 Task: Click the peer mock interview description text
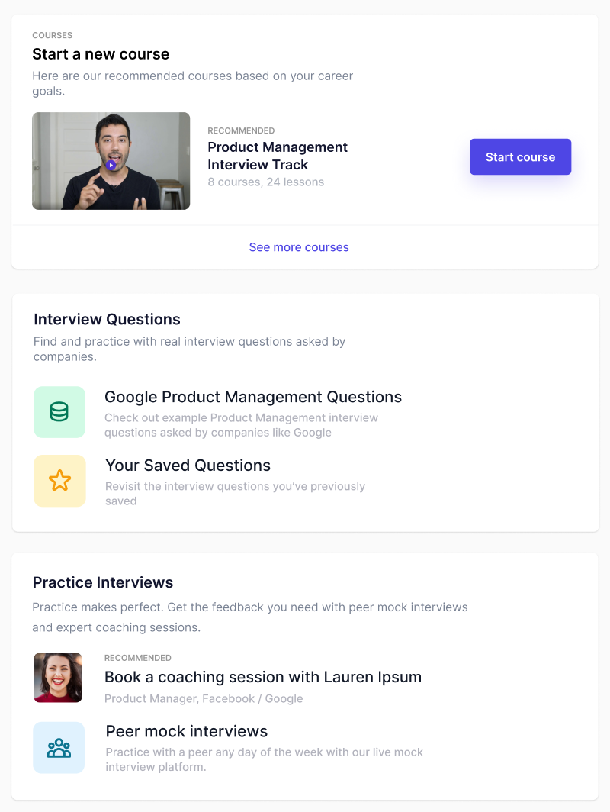264,759
